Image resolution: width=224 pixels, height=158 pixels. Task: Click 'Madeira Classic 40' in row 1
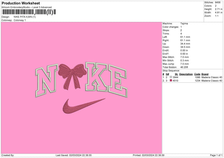tap(212, 77)
